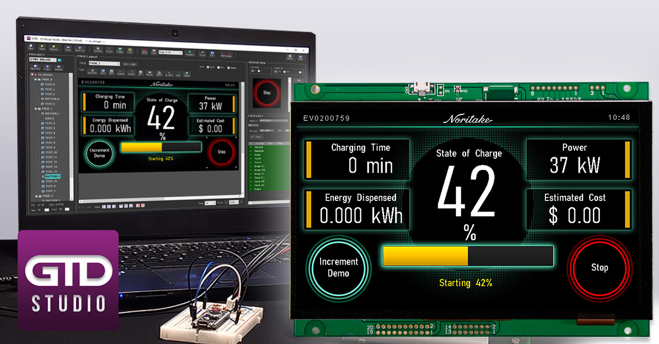Screen dimensions: 659x344
Task: Select PAGE_0 node in project tree
Action: (44, 79)
